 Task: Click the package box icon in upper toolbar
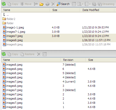tap(47, 4)
